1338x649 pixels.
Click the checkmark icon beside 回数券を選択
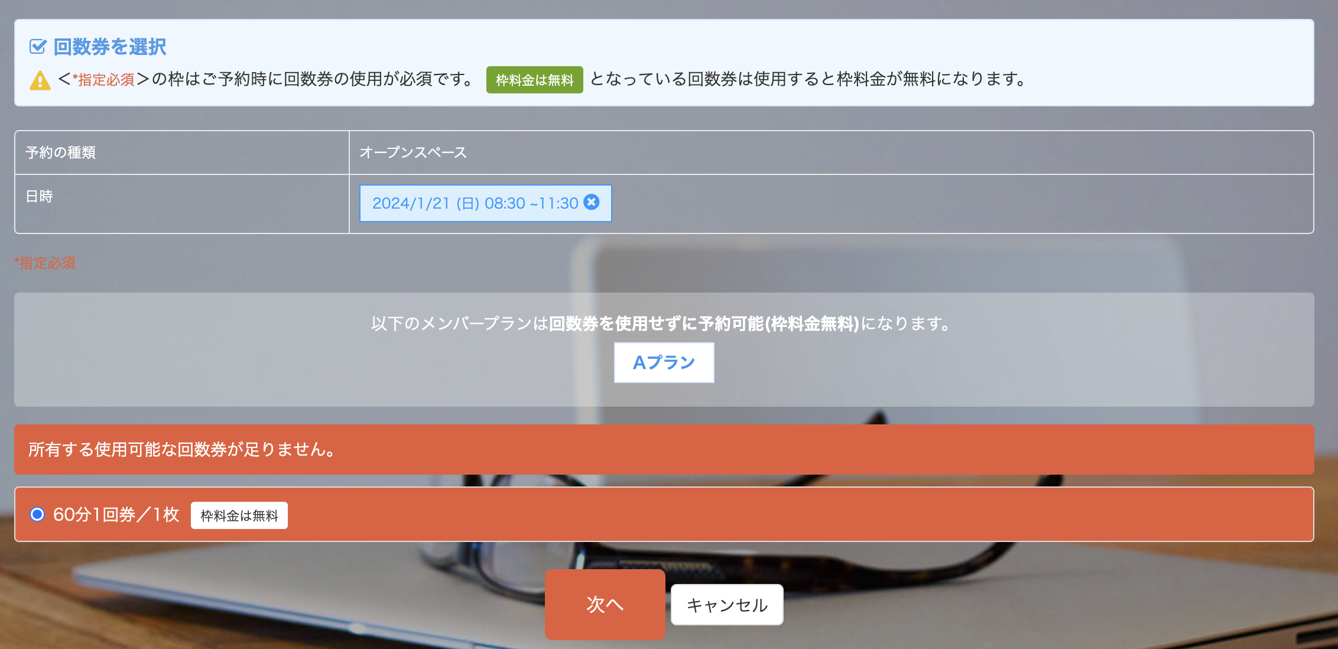tap(38, 47)
